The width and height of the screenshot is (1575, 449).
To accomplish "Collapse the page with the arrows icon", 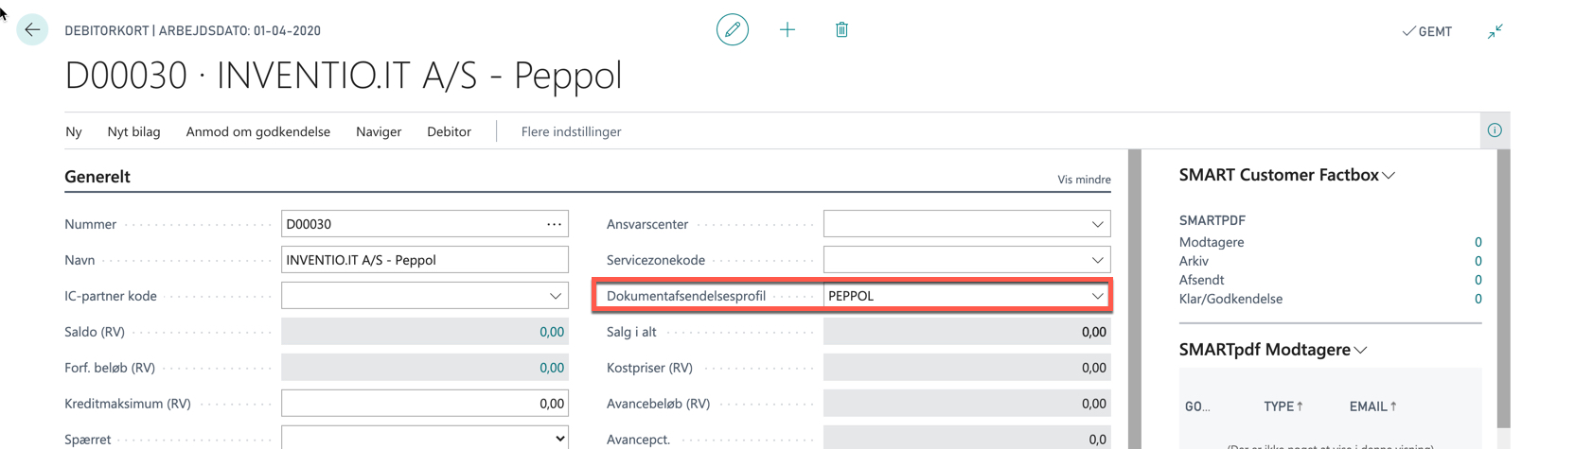I will click(1495, 31).
